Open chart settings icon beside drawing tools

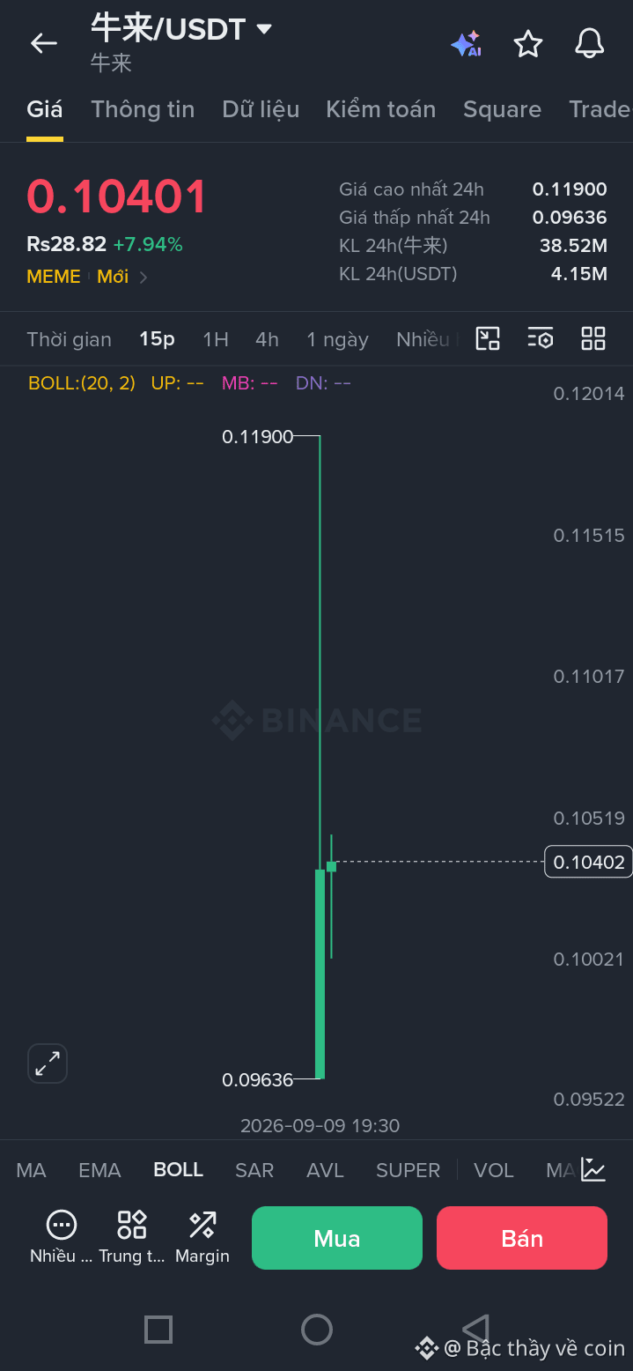(x=541, y=338)
